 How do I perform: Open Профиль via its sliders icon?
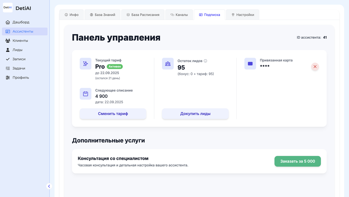tap(8, 77)
